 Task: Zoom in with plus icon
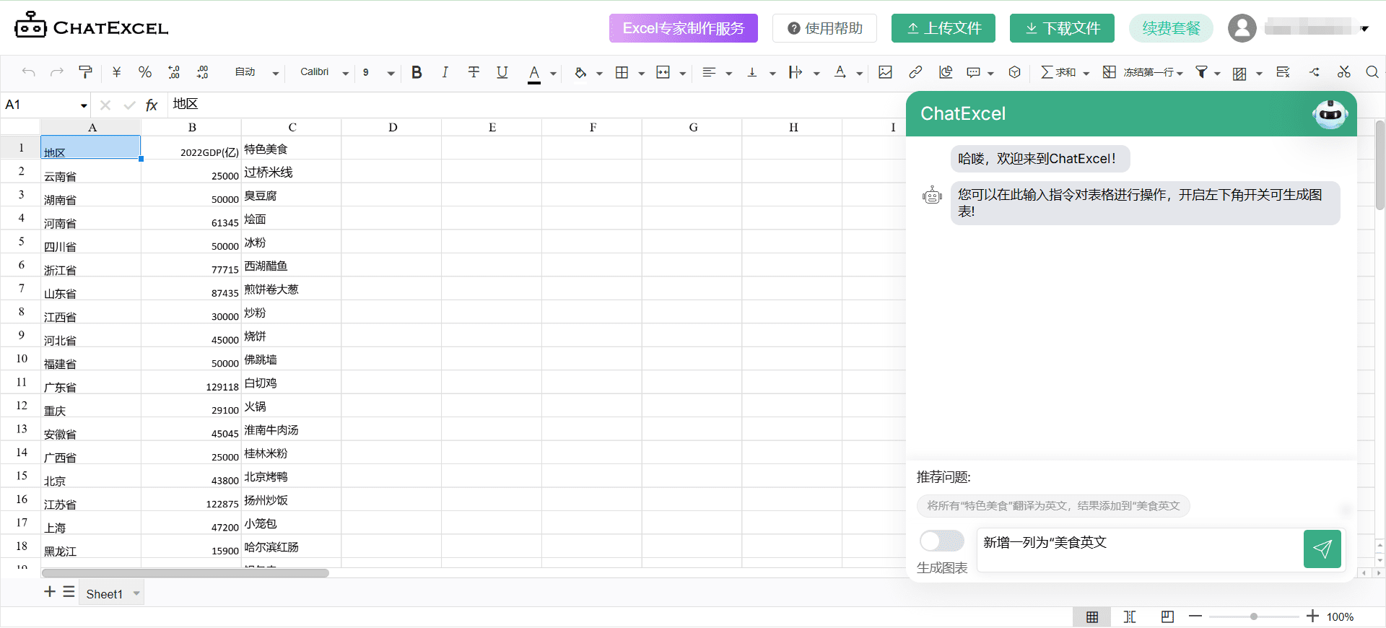(x=1312, y=616)
